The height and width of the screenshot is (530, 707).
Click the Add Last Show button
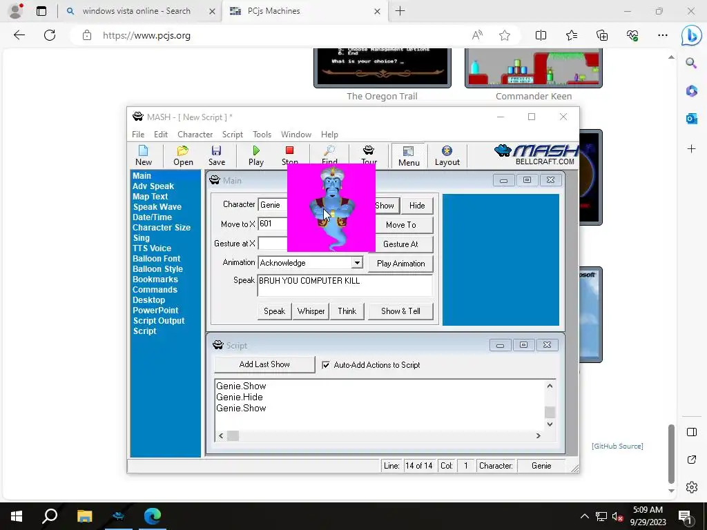point(264,364)
